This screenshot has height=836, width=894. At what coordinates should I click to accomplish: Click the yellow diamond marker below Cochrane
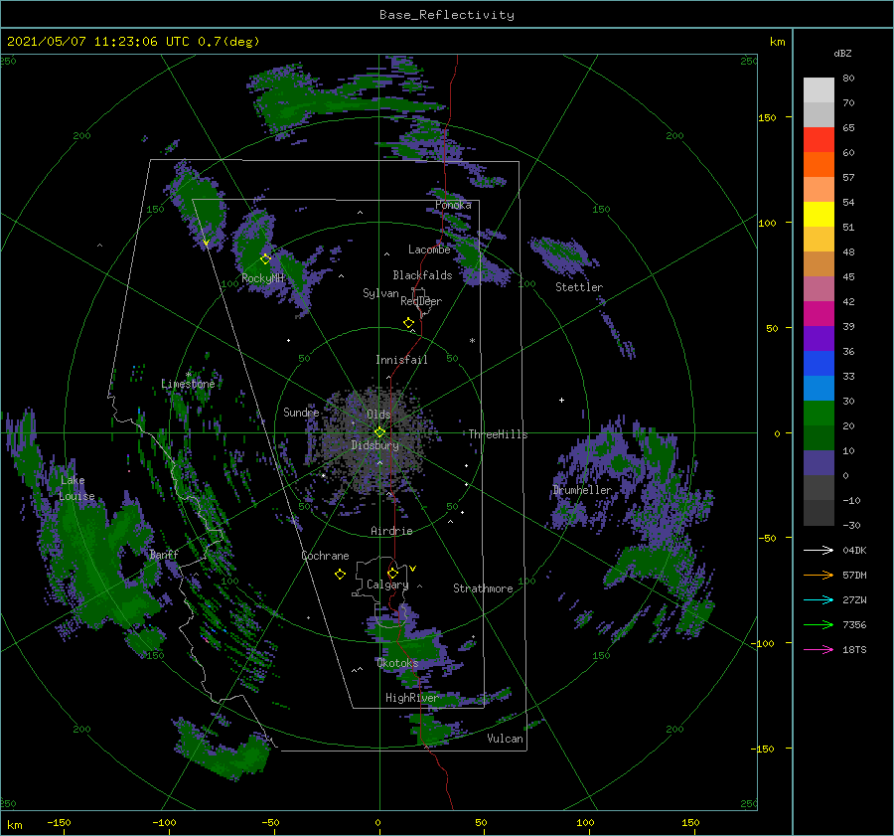pos(340,575)
